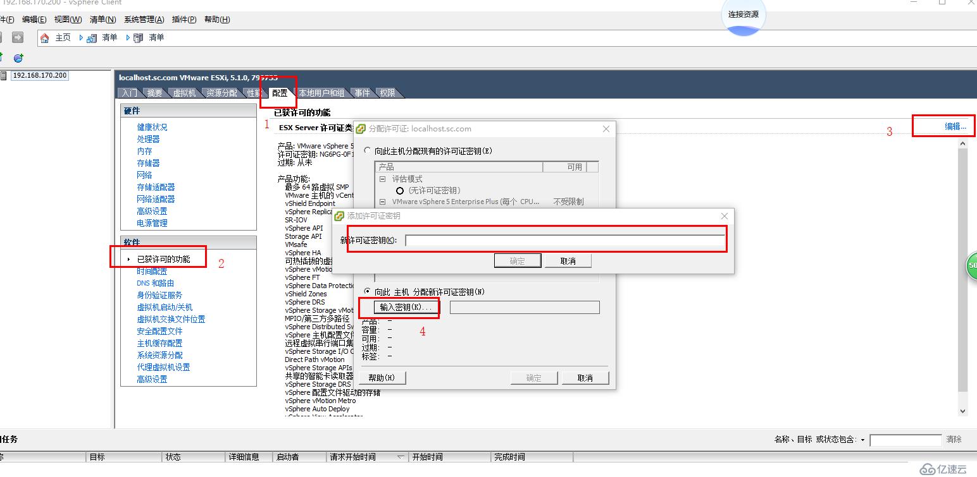977x477 pixels.
Task: Click the first breadcrumb arrow after 主页
Action: point(81,38)
